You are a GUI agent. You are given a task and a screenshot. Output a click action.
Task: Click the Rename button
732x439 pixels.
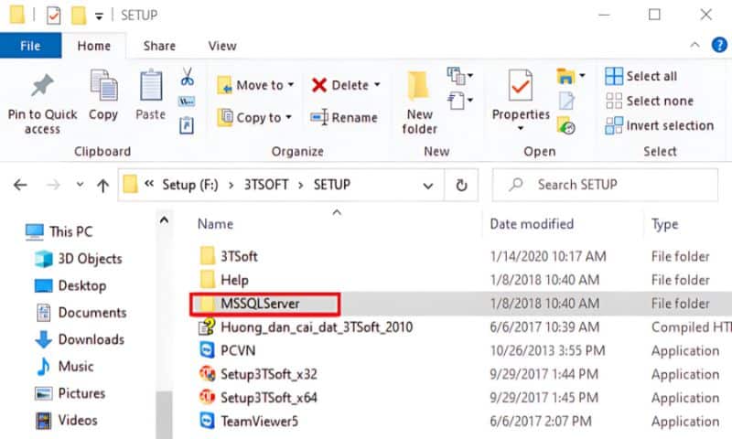(344, 117)
